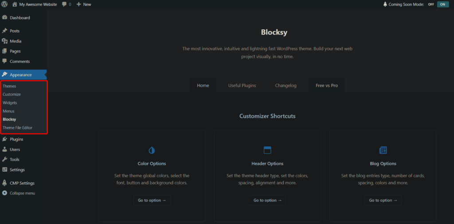Open the My Awesome Website link
This screenshot has width=454, height=224.
click(38, 4)
